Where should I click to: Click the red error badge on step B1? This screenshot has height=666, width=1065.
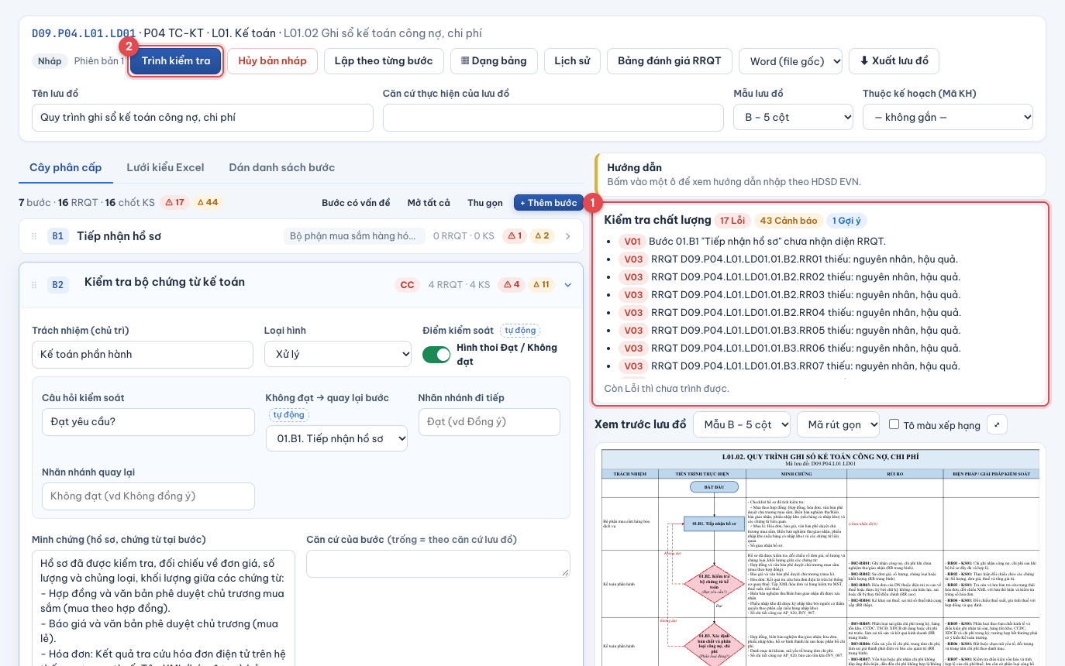point(514,236)
